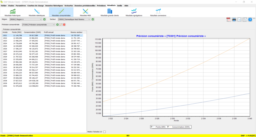Enable Mettre l'échelle à 0 checkbox
Screen dimensions: 256x137
tap(104, 132)
